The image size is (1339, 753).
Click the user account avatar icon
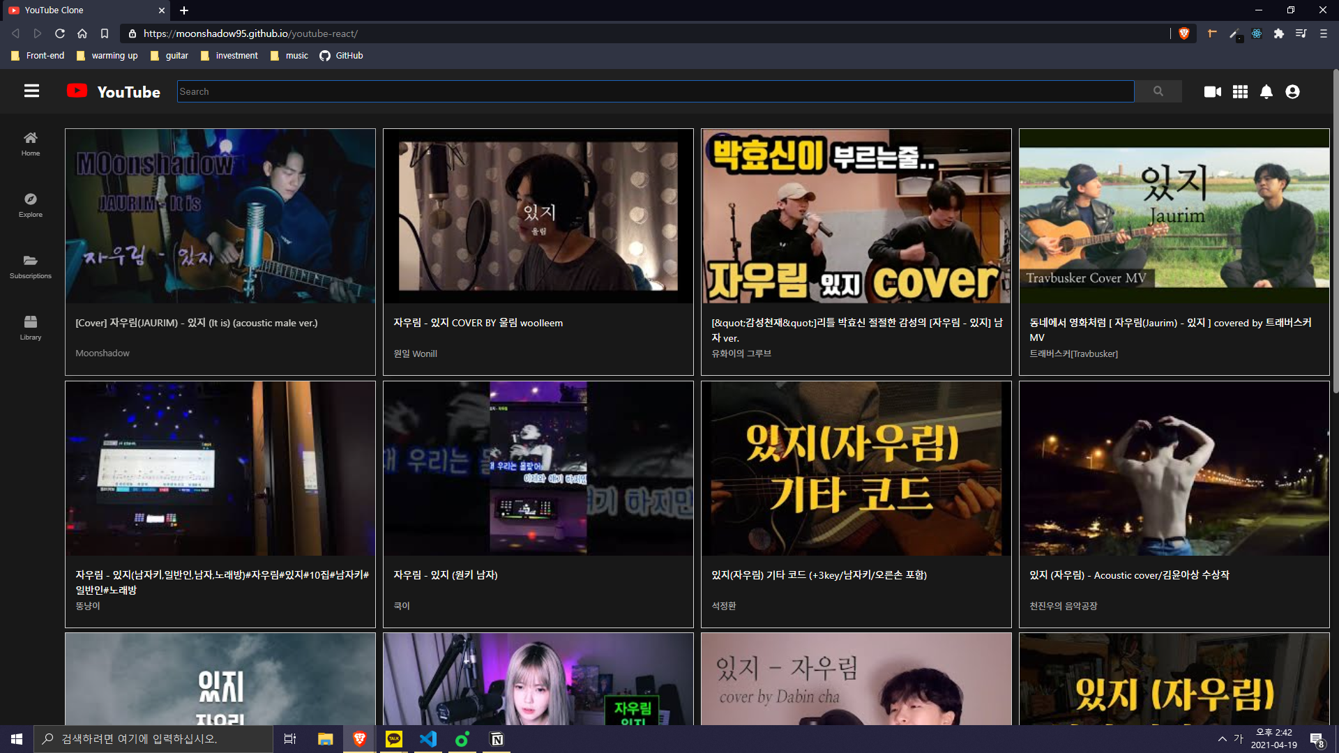(x=1292, y=91)
